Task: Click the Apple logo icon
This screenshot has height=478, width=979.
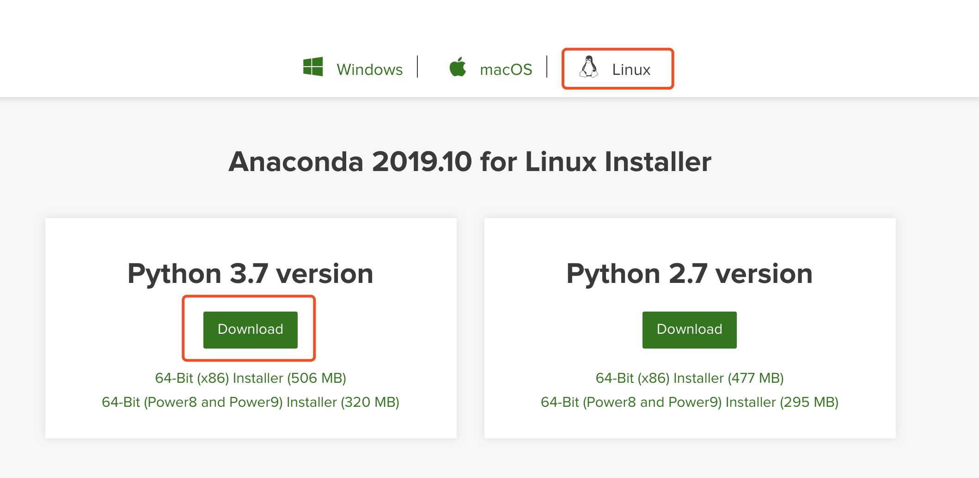Action: pyautogui.click(x=458, y=67)
